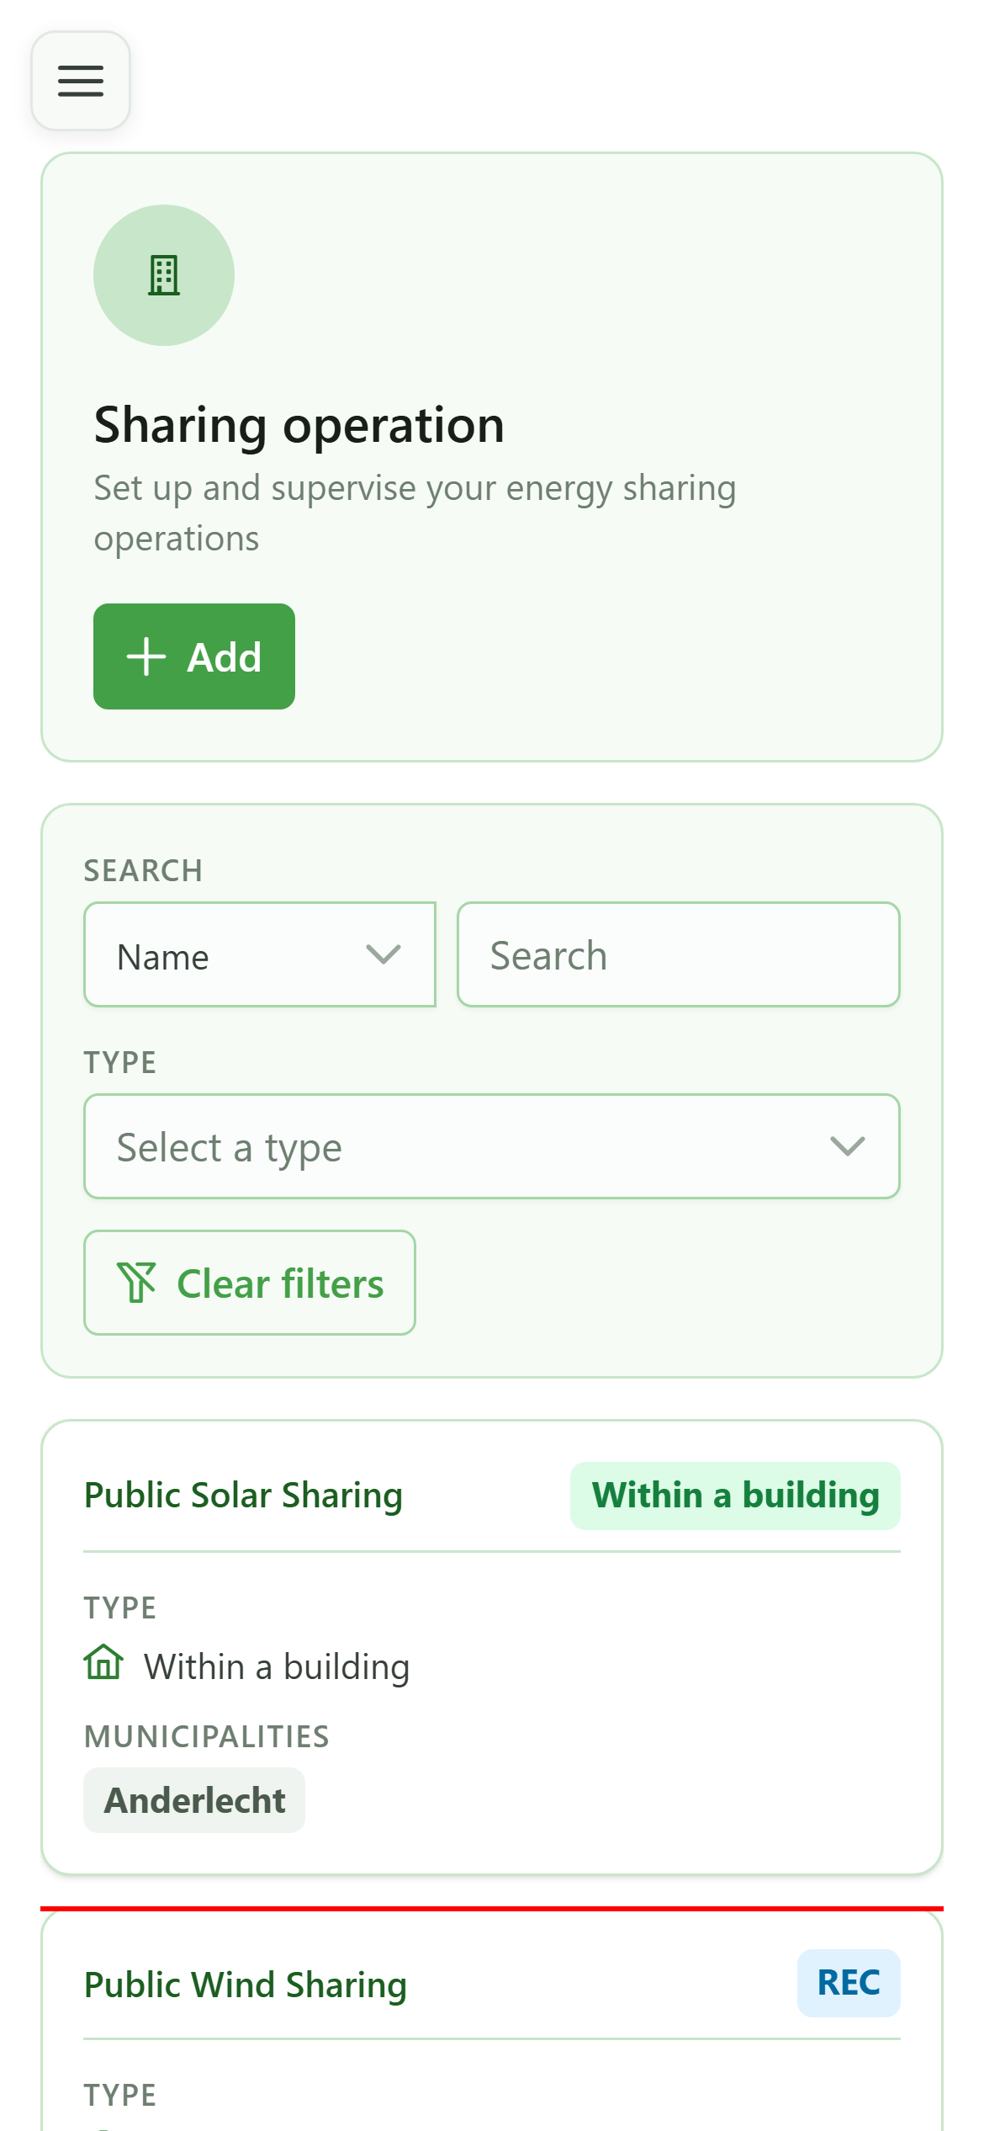The width and height of the screenshot is (984, 2131).
Task: Select the Public Solar Sharing card
Action: pyautogui.click(x=492, y=1647)
